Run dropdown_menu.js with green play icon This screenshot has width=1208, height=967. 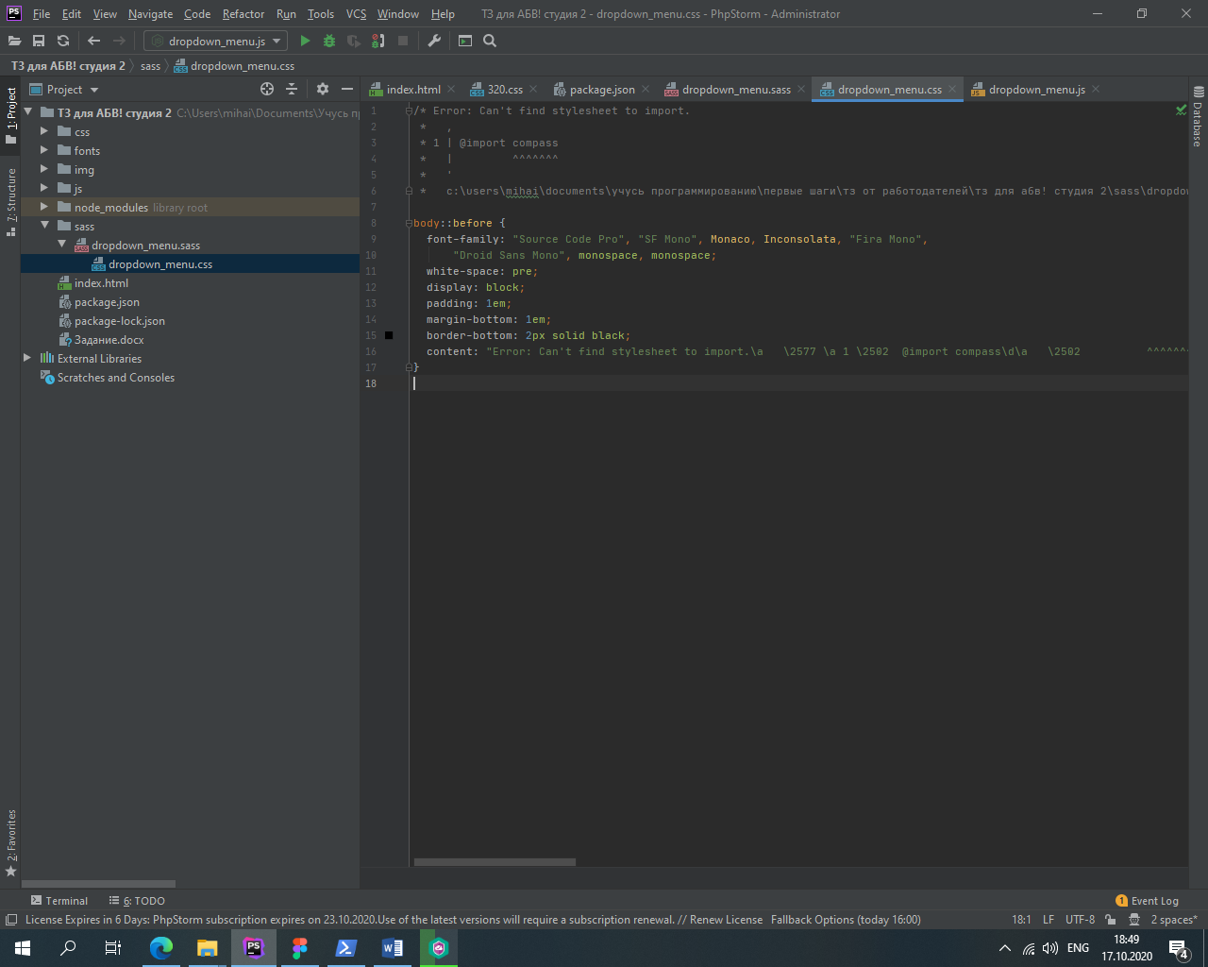(305, 41)
